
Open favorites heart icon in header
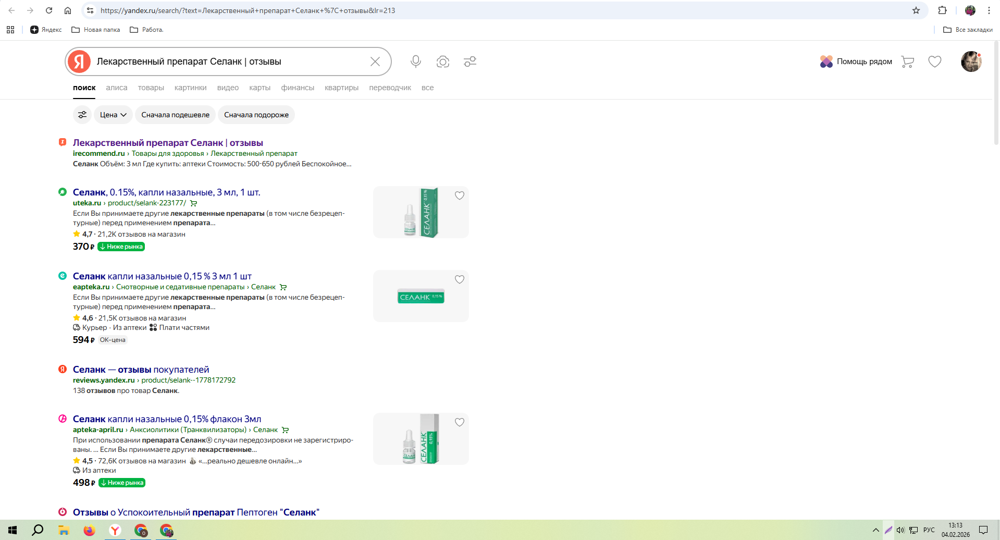pyautogui.click(x=934, y=62)
